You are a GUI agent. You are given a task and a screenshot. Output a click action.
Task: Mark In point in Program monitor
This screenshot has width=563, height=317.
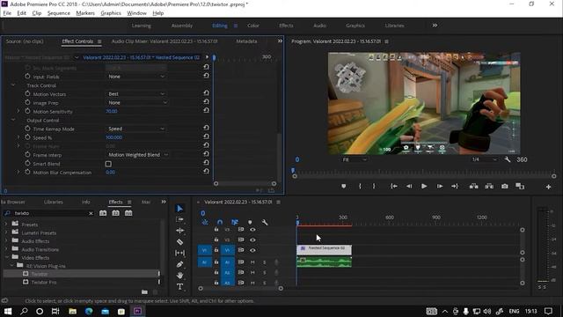click(360, 186)
